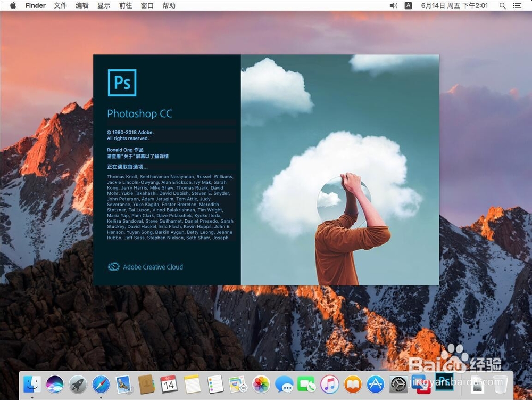This screenshot has width=532, height=400.
Task: Open Calendar showing June 14
Action: (x=168, y=383)
